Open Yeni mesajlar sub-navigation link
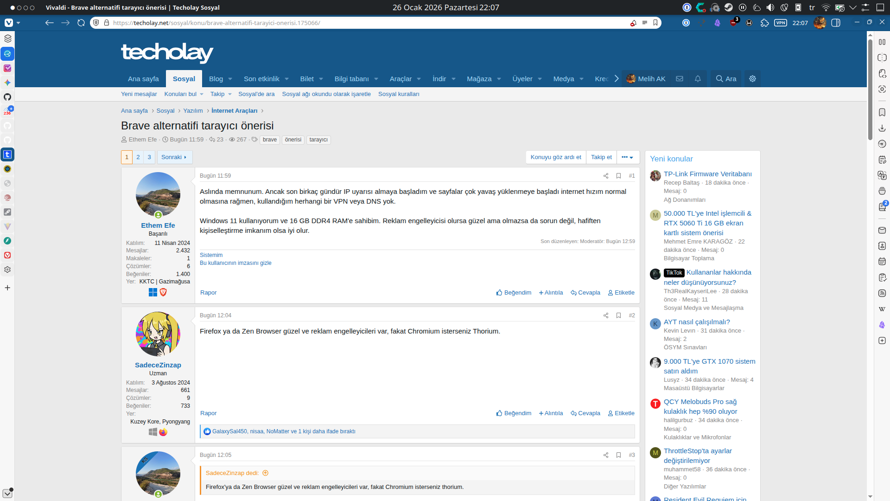 point(139,94)
